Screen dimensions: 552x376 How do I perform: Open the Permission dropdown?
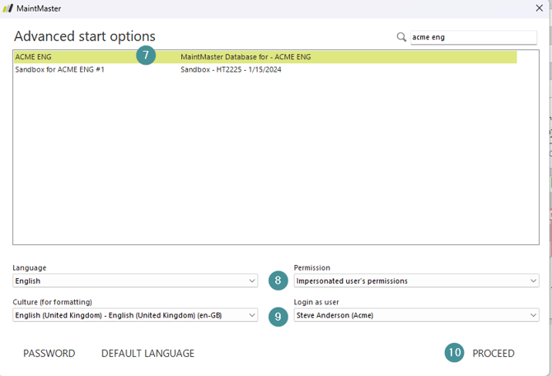416,281
